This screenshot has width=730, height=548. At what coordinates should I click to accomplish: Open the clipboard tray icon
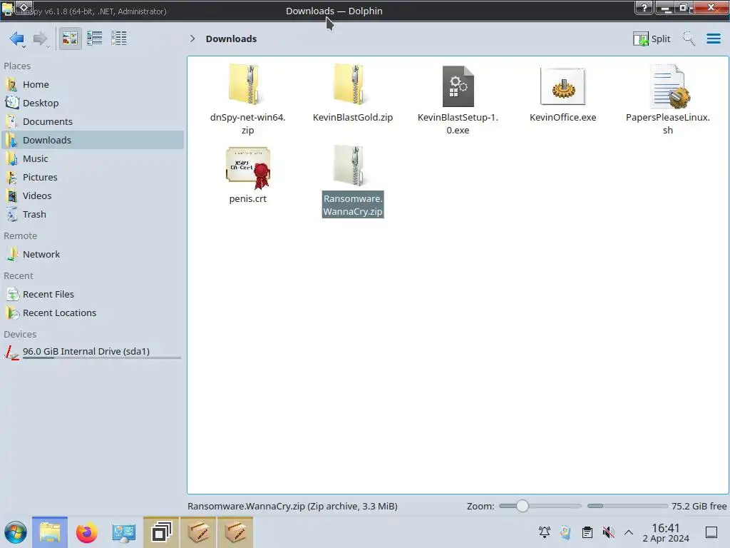pos(587,532)
